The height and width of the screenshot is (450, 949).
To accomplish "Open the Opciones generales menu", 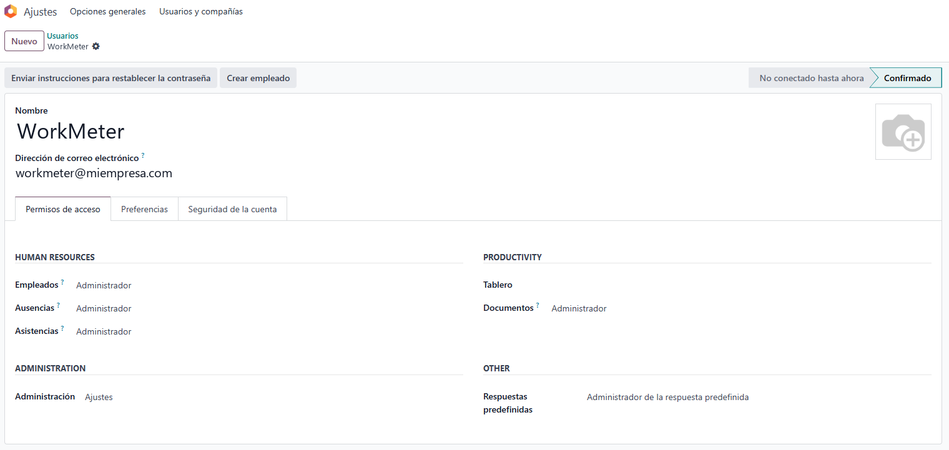I will pyautogui.click(x=108, y=12).
